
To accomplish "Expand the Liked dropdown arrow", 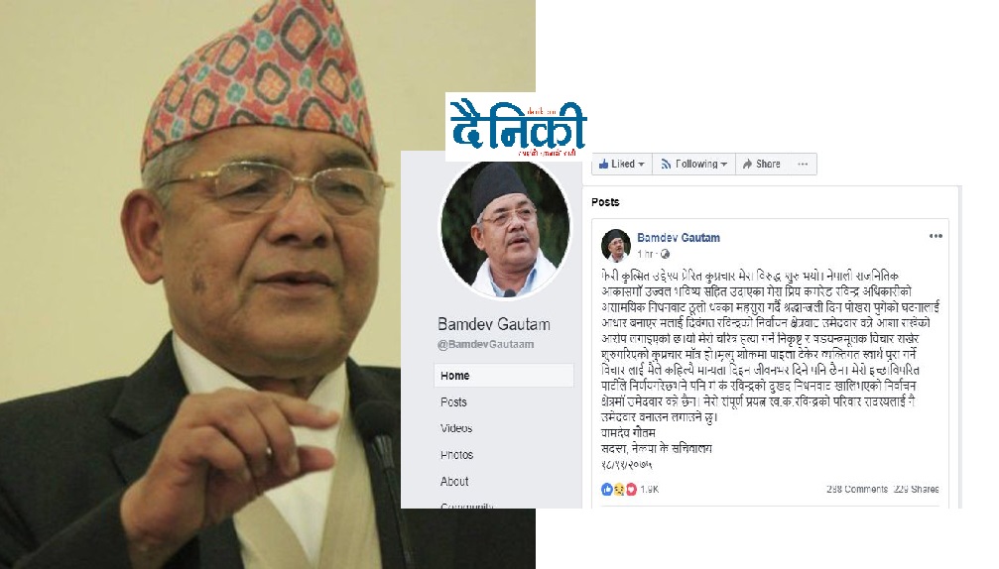I will (x=641, y=165).
